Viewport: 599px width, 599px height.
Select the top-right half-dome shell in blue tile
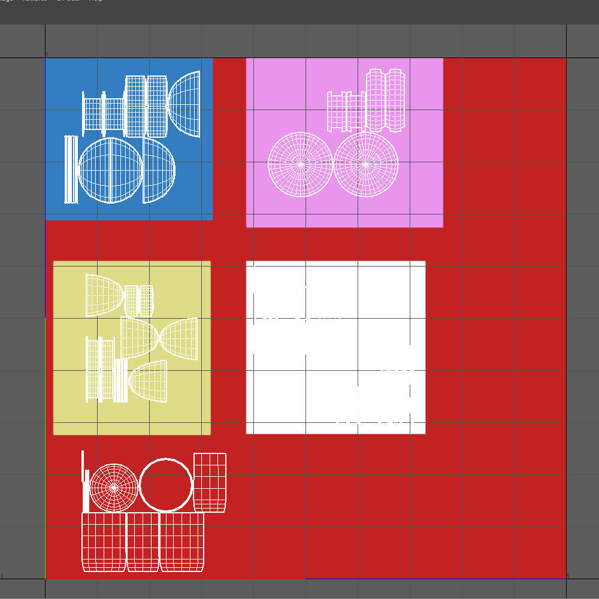point(184,104)
